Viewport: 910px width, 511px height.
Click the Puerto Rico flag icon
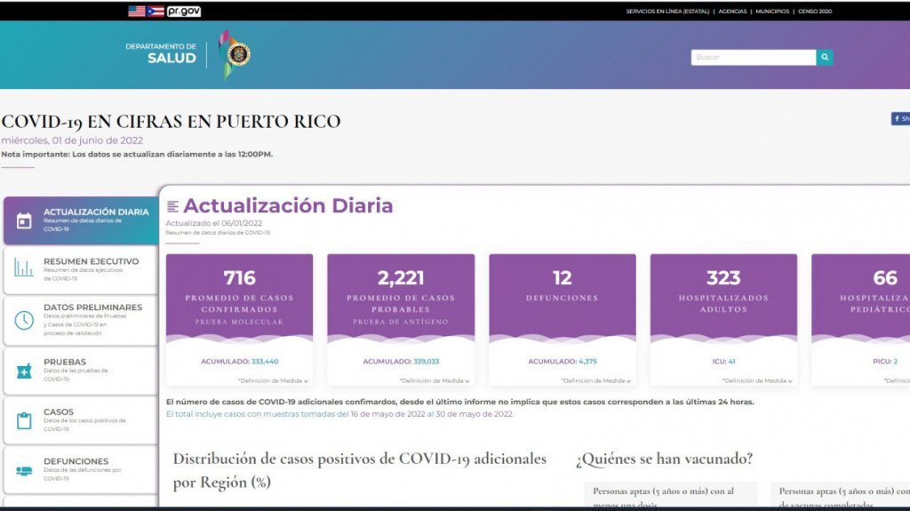[x=156, y=11]
